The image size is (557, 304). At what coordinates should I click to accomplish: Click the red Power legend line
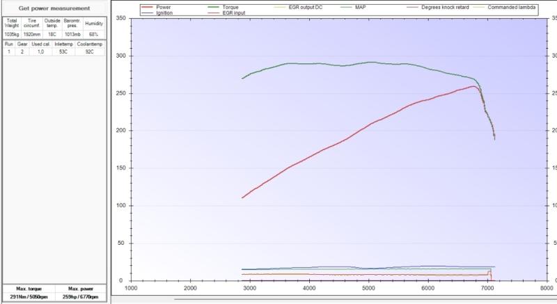[148, 8]
